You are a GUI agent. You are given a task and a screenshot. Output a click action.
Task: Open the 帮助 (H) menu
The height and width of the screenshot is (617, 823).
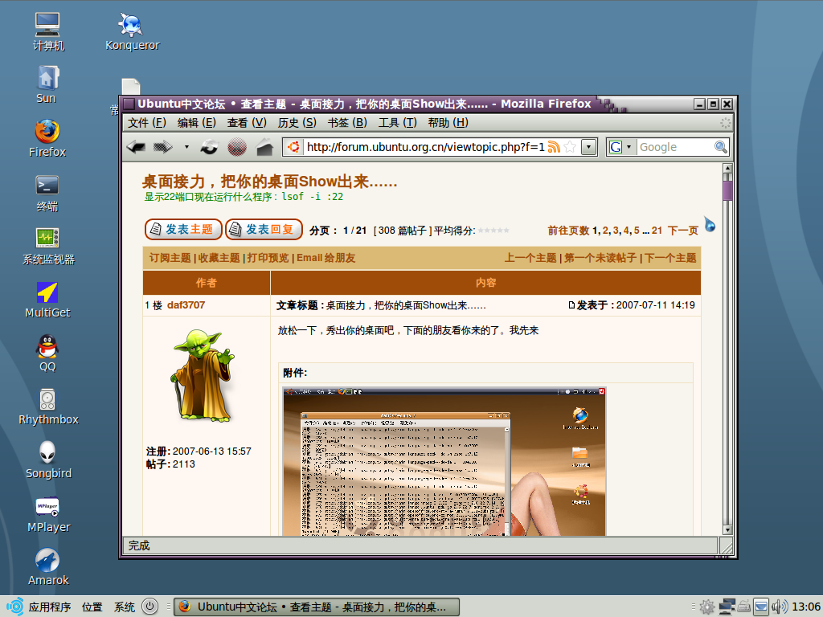coord(448,123)
